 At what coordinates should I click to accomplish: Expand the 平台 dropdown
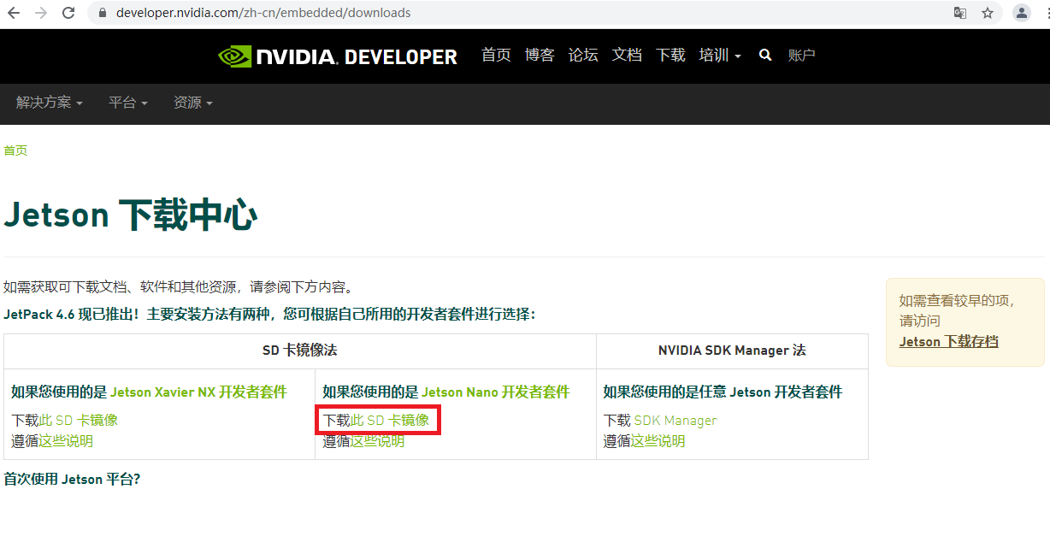[128, 103]
